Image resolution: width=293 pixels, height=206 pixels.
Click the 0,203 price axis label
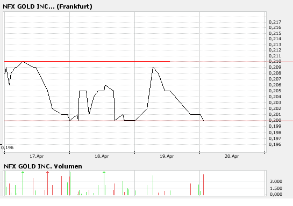tap(275, 102)
